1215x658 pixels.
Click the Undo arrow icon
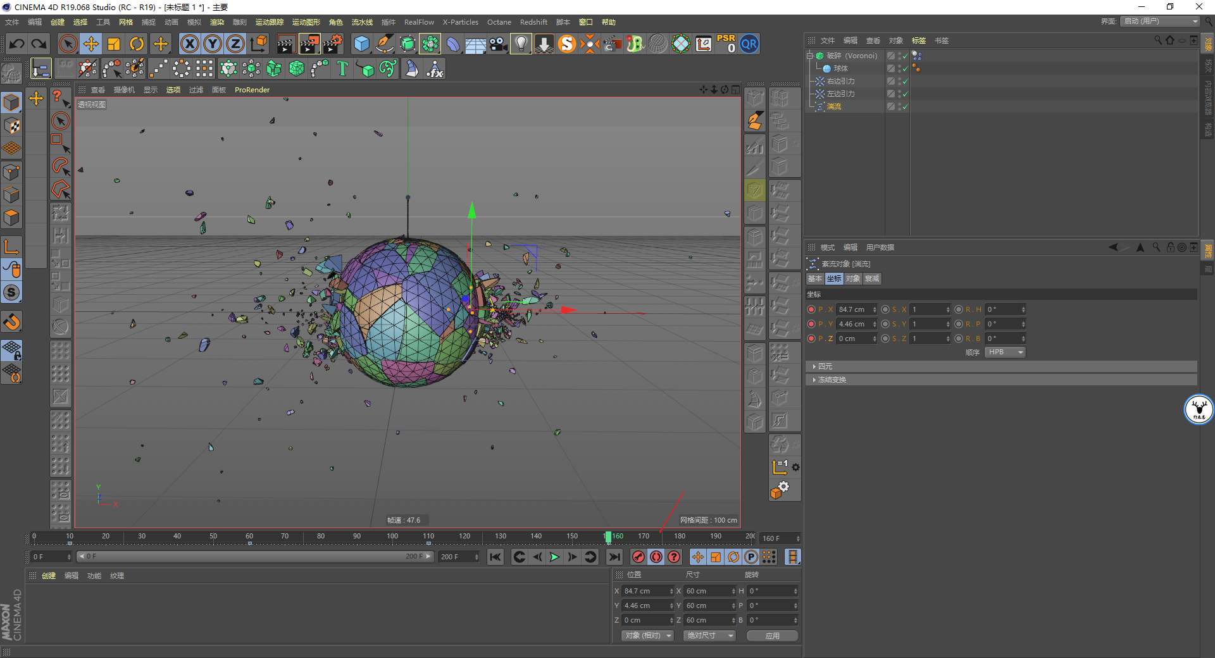pyautogui.click(x=17, y=44)
